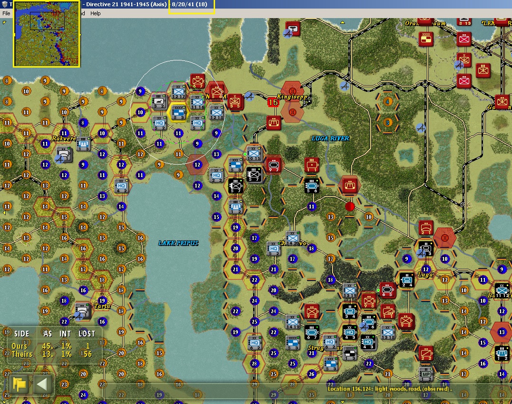Select the unit counter at Tartu
The height and width of the screenshot is (404, 512).
[x=83, y=311]
